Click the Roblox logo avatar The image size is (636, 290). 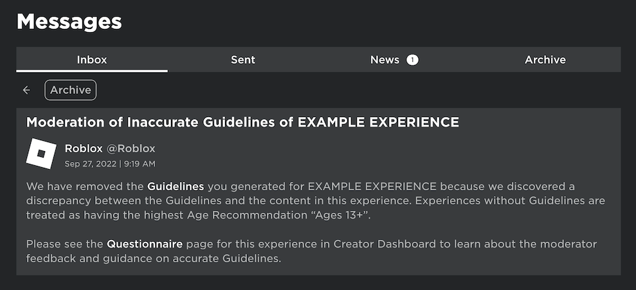click(42, 154)
